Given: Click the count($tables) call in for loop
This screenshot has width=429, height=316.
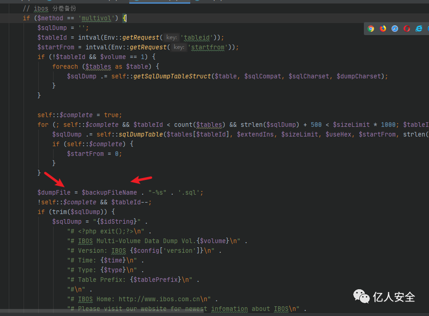Looking at the screenshot, I should [x=200, y=125].
